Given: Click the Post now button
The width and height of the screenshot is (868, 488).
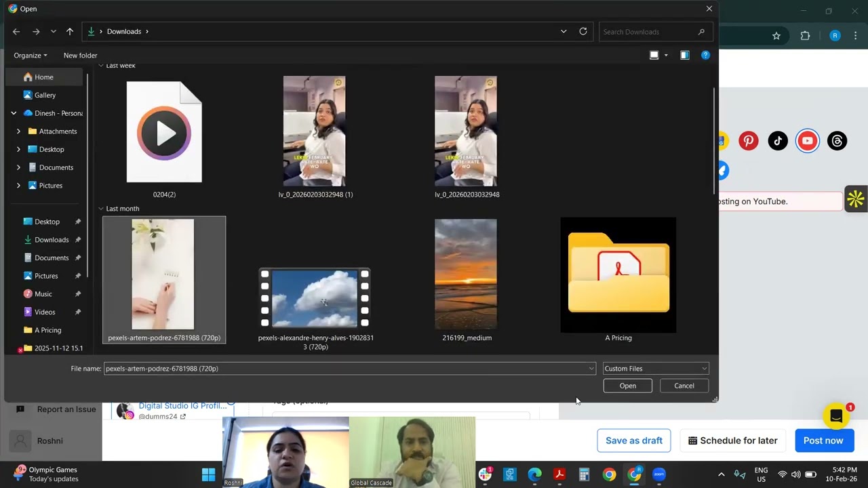Looking at the screenshot, I should tap(823, 441).
